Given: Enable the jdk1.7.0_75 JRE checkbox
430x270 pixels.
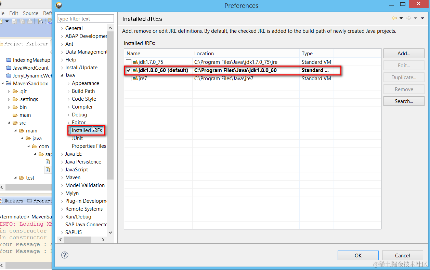Looking at the screenshot, I should pyautogui.click(x=129, y=62).
